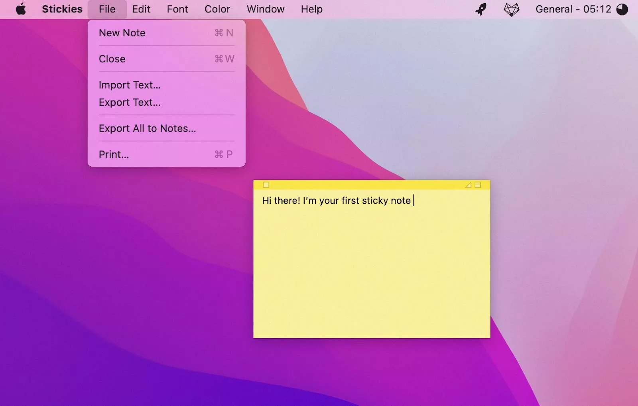Click the rocket icon in the menu bar
The width and height of the screenshot is (638, 406).
(481, 9)
